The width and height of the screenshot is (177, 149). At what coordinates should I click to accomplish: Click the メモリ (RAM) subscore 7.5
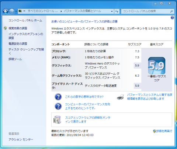click(x=137, y=58)
